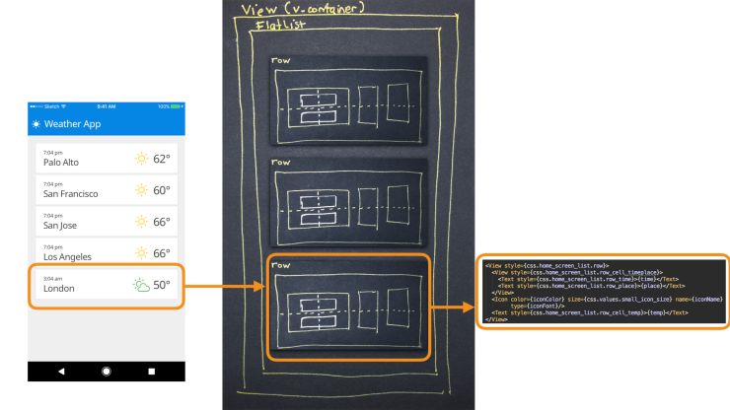Click the 3:04 am time label
This screenshot has width=730, height=410.
(52, 279)
